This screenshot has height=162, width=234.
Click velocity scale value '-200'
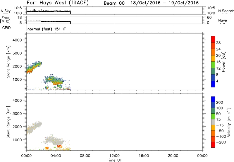tap(221, 142)
